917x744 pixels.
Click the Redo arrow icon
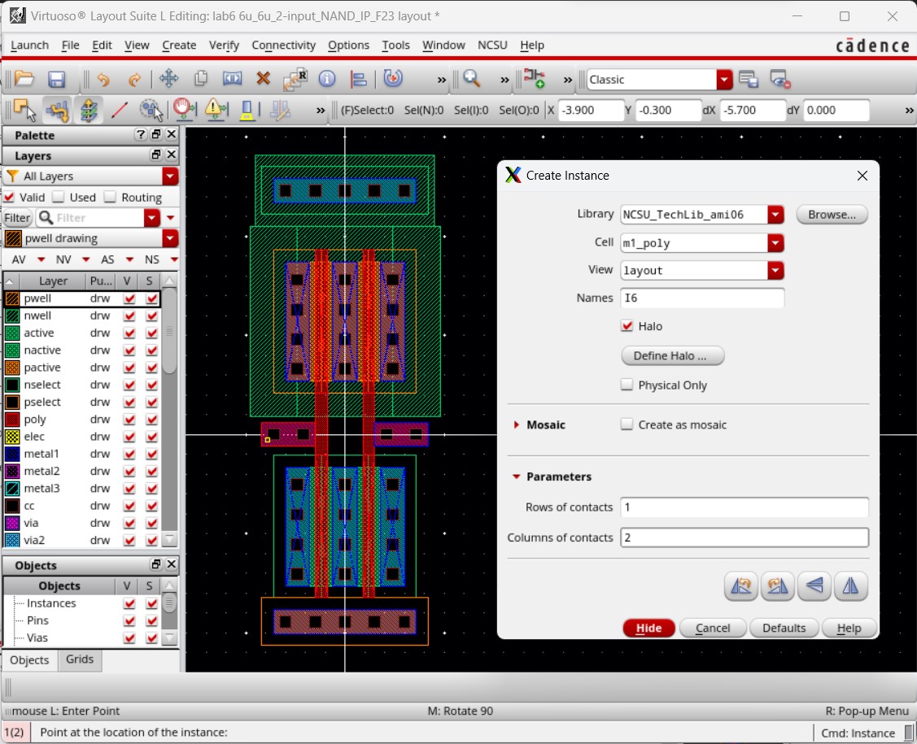point(134,79)
